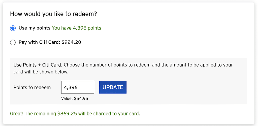Click the "How would you like to redeem?" heading

tap(53, 14)
